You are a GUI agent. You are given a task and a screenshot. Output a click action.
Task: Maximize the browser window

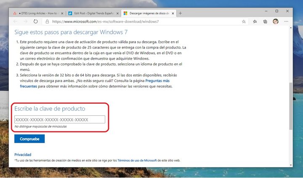pyautogui.click(x=277, y=11)
